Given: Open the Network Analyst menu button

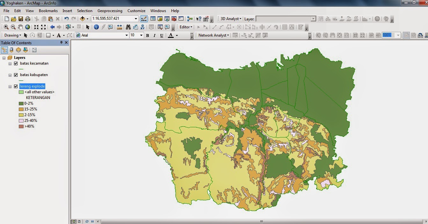Looking at the screenshot, I should [214, 35].
